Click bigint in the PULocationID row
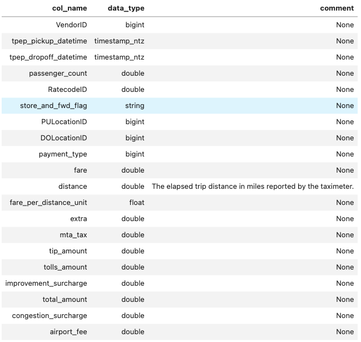 pos(135,122)
